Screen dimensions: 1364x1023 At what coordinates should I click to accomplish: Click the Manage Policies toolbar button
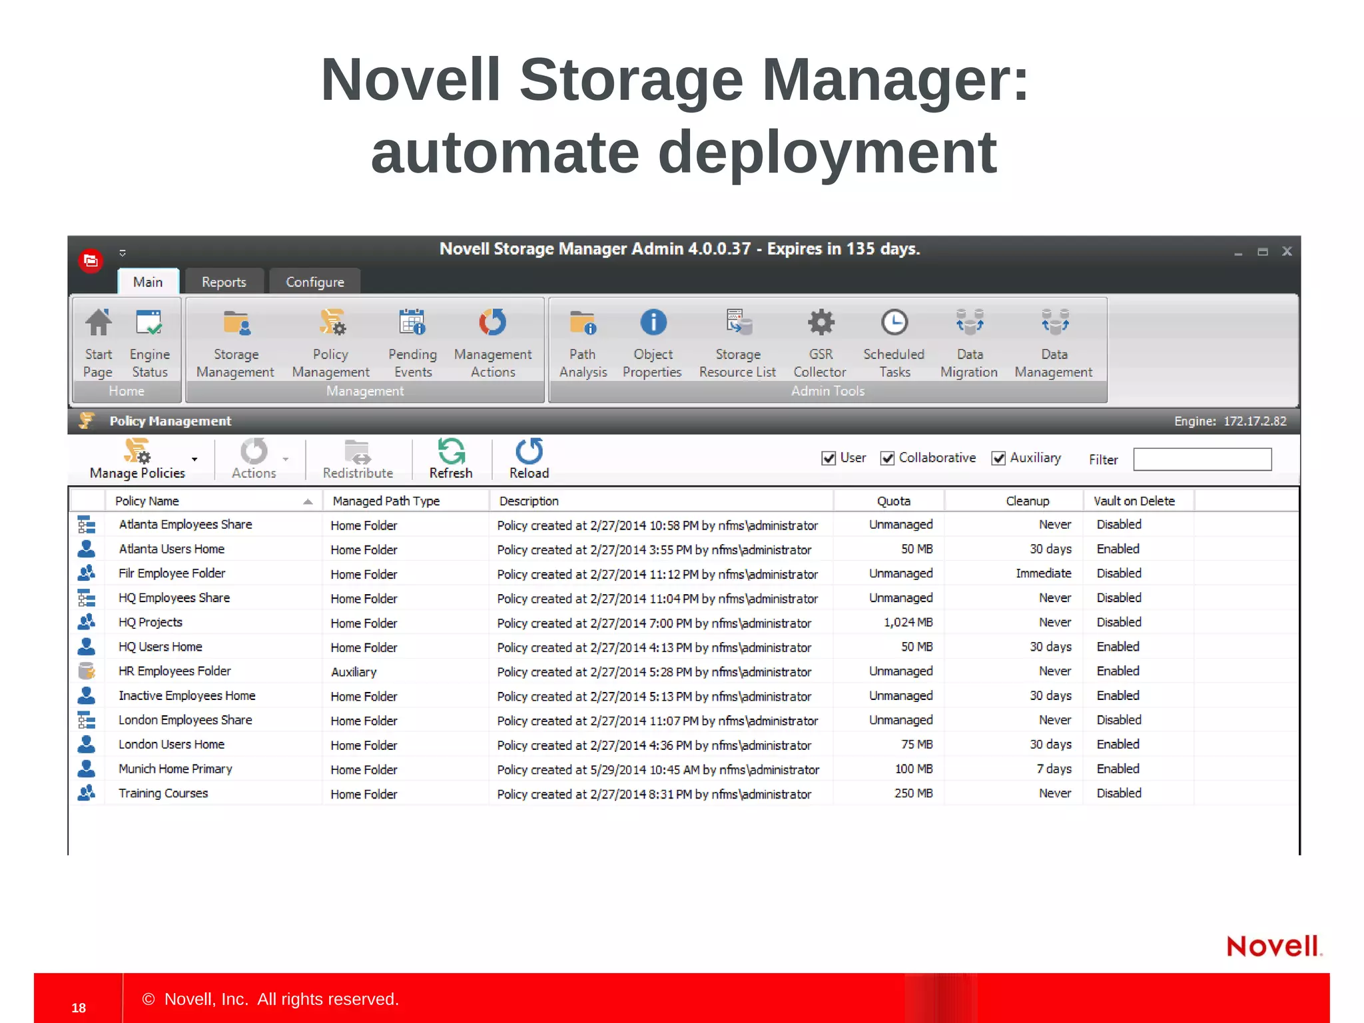[x=137, y=459]
